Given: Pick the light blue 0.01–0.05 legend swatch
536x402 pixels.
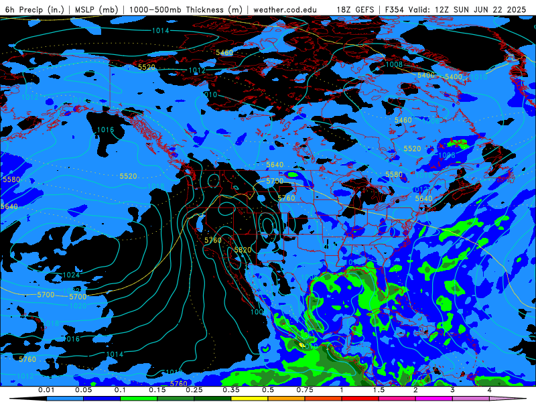Looking at the screenshot, I should [65, 399].
